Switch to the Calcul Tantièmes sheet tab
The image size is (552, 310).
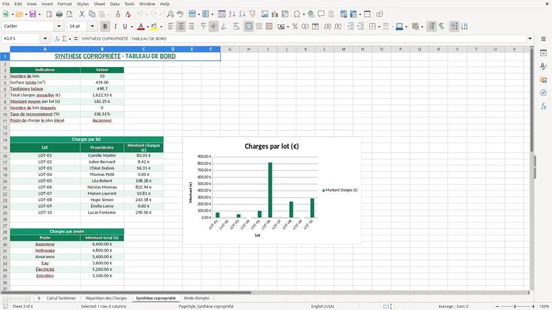tap(61, 299)
